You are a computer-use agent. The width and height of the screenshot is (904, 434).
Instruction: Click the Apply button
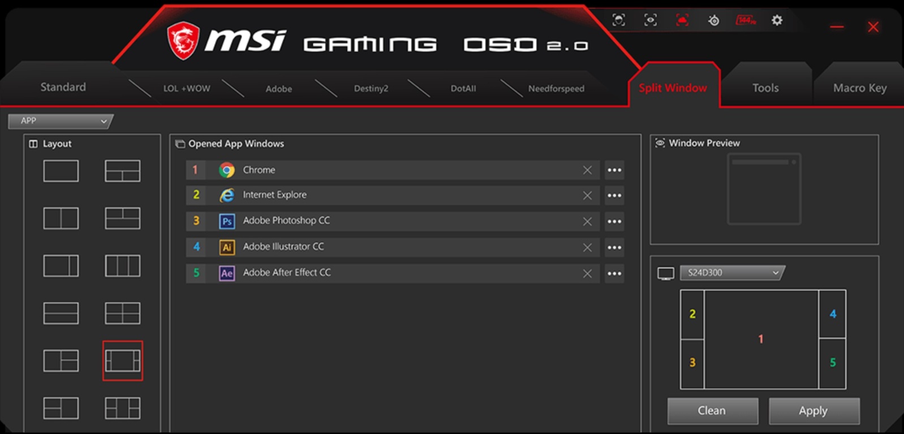[x=814, y=411]
